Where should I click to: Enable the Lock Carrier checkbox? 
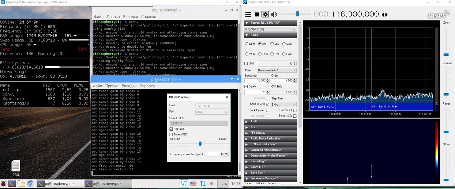(267, 110)
